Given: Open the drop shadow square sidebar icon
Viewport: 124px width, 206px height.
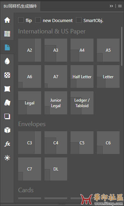Looking at the screenshot, I should (x=7, y=116).
